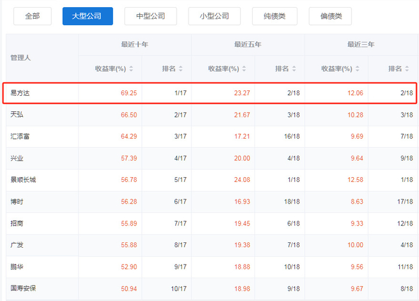Screen dimensions: 419x301
Task: Switch to the 中型公司 tab
Action: coord(150,16)
